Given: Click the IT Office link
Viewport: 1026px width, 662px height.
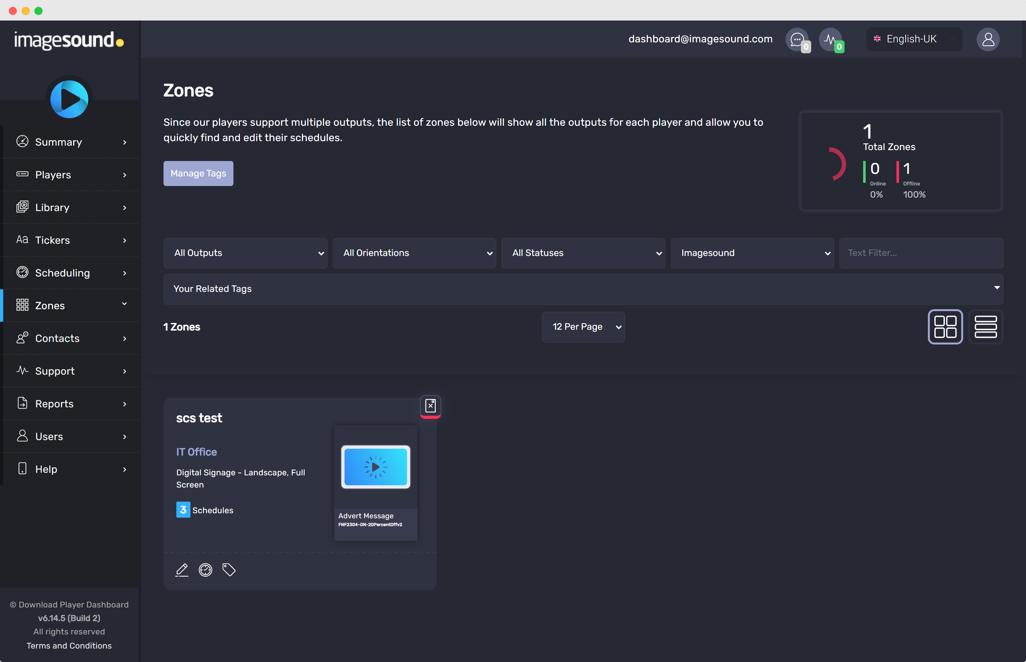Looking at the screenshot, I should pos(196,452).
